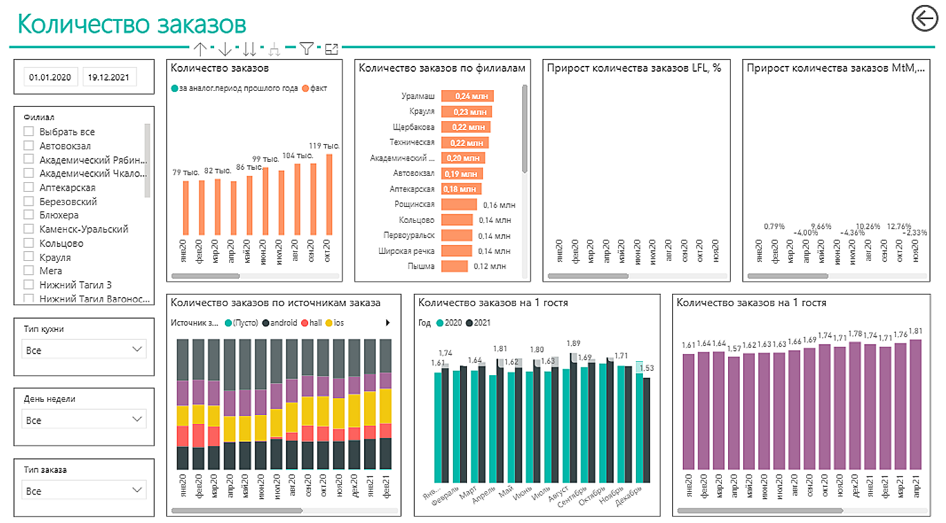Click the 'Прирост количества заказов LFL, %' title
The image size is (946, 523).
point(634,68)
